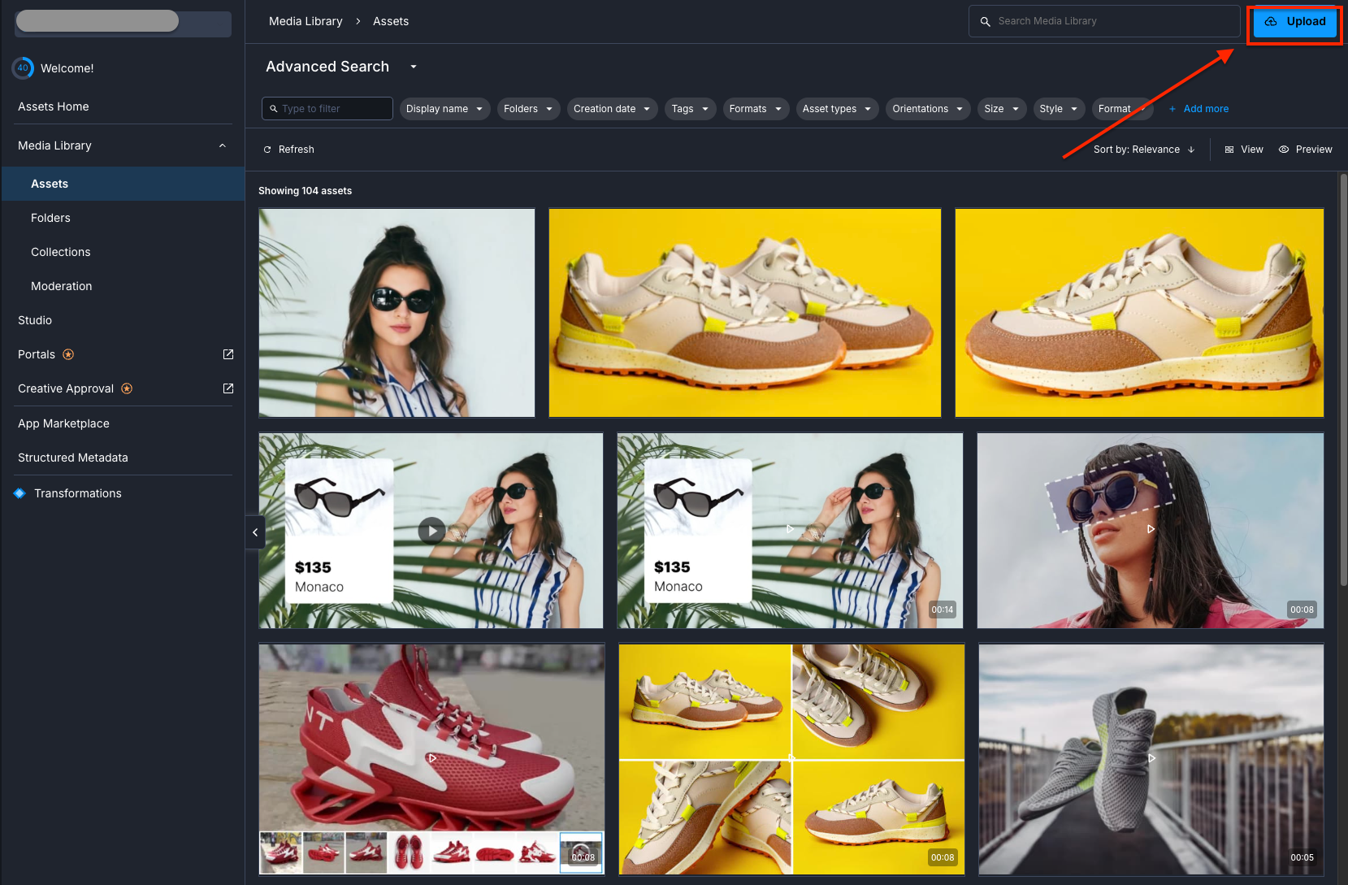Open the Upload dialog
1348x885 pixels.
pyautogui.click(x=1294, y=22)
